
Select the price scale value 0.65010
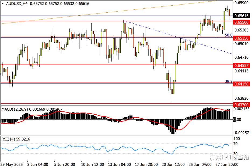241,44
